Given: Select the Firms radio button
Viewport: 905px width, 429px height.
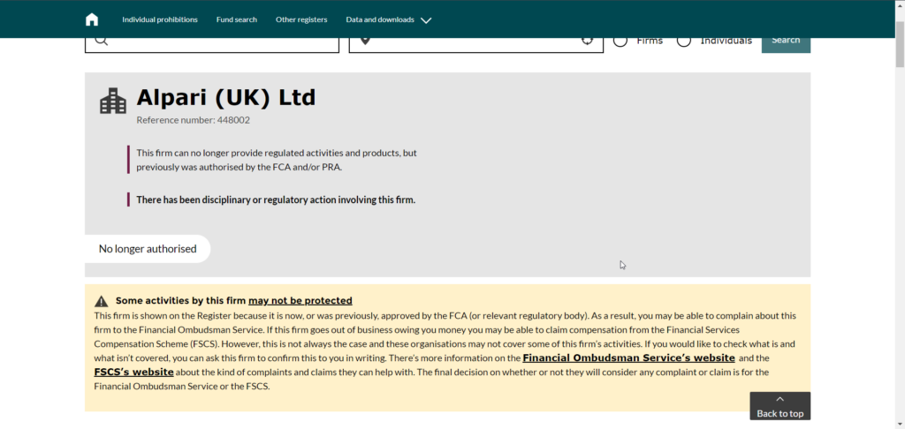Looking at the screenshot, I should coord(620,41).
